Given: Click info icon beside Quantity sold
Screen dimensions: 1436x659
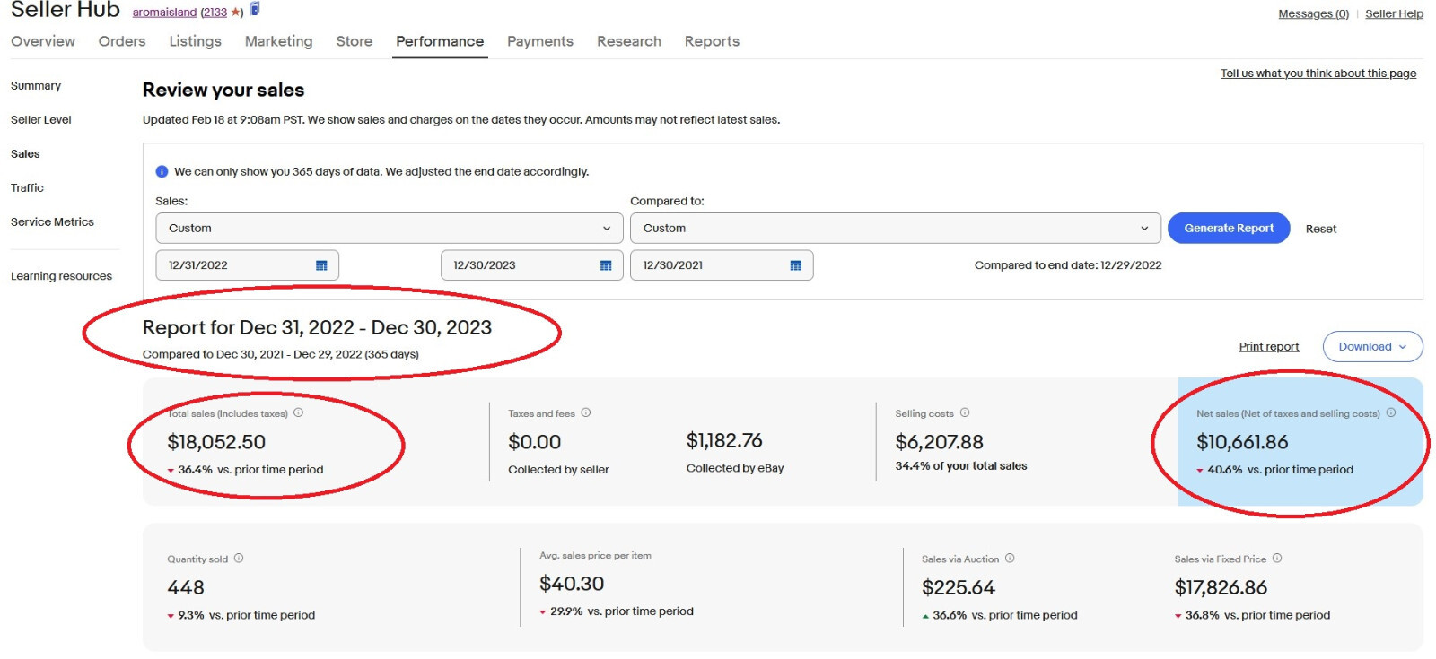Looking at the screenshot, I should 239,559.
